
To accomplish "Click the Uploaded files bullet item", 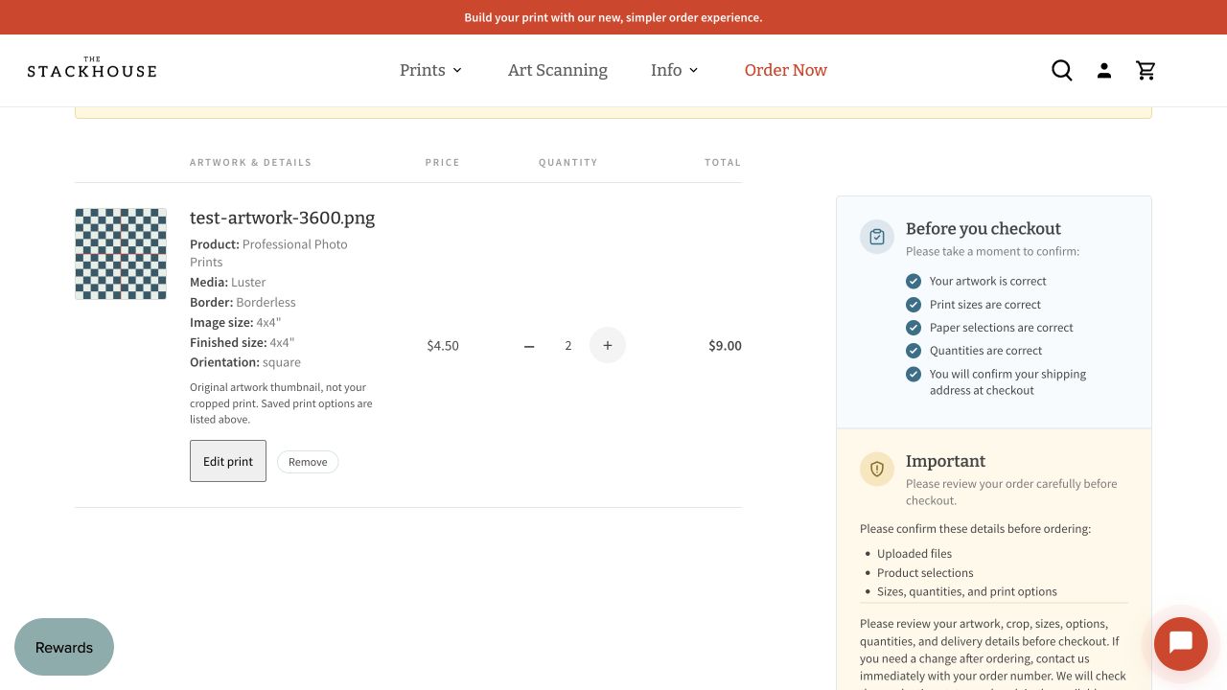I will tap(914, 553).
